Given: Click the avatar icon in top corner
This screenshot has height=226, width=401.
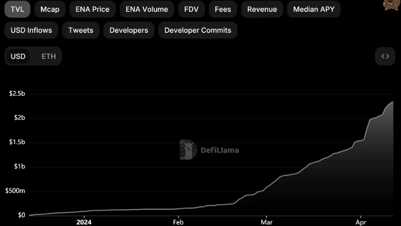Looking at the screenshot, I should tap(391, 5).
